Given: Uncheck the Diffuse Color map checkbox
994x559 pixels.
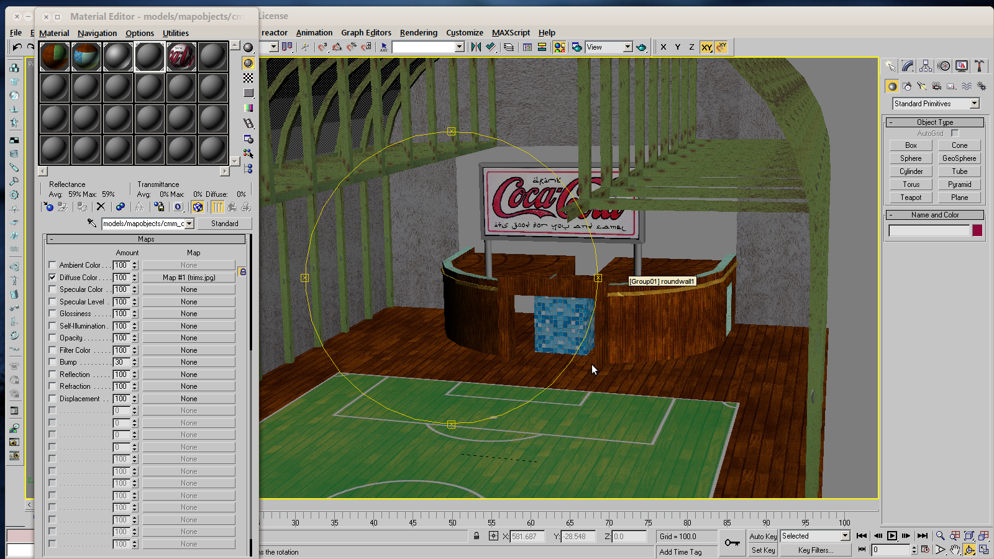Looking at the screenshot, I should tap(52, 277).
